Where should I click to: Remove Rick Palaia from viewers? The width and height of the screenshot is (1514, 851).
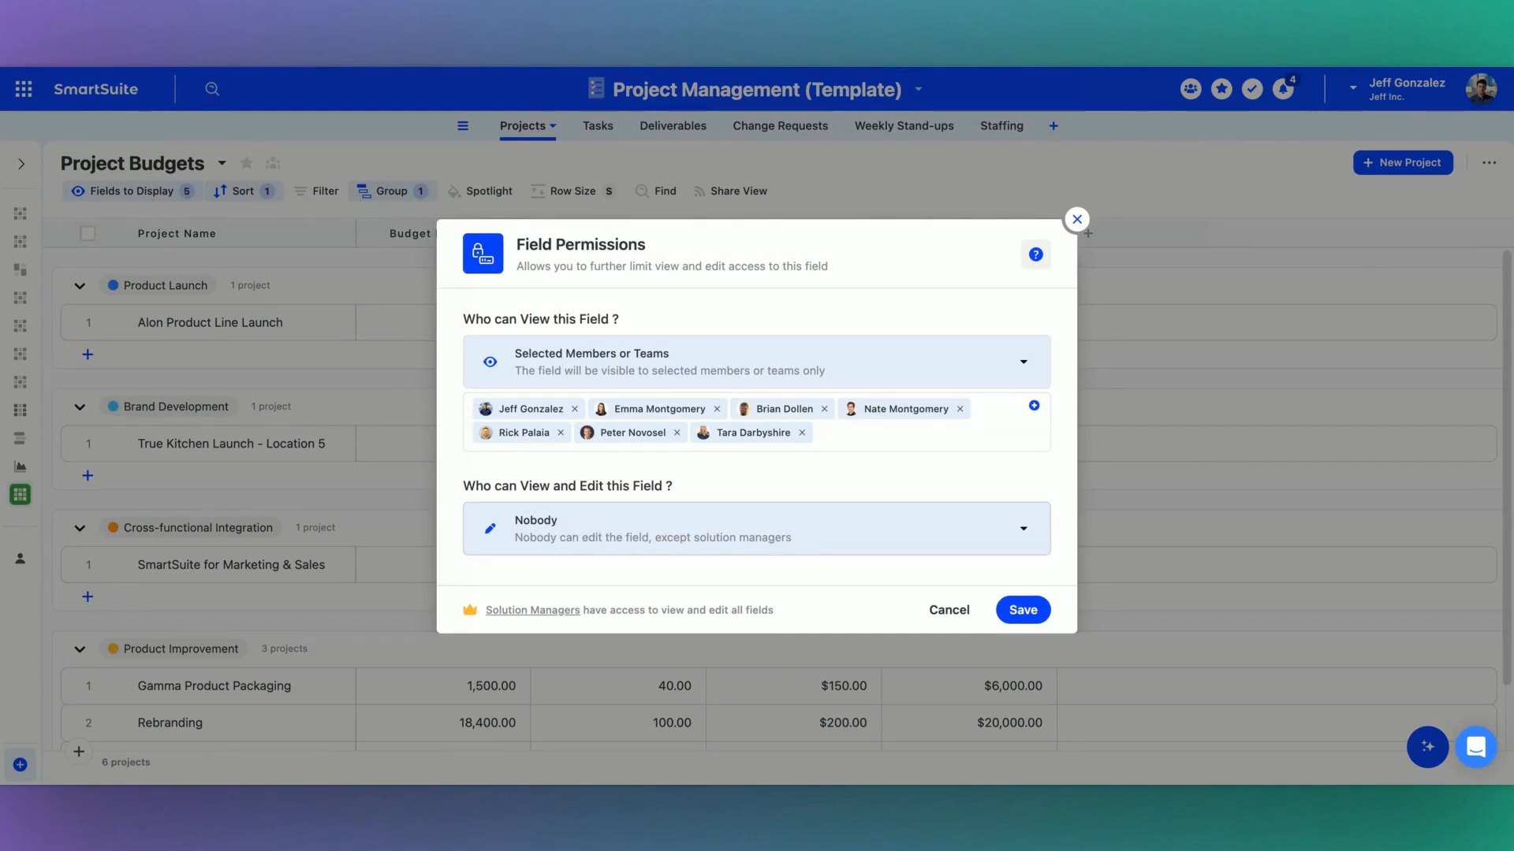pos(561,433)
